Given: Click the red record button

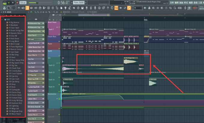Looking at the screenshot, I should click(x=17, y=3).
